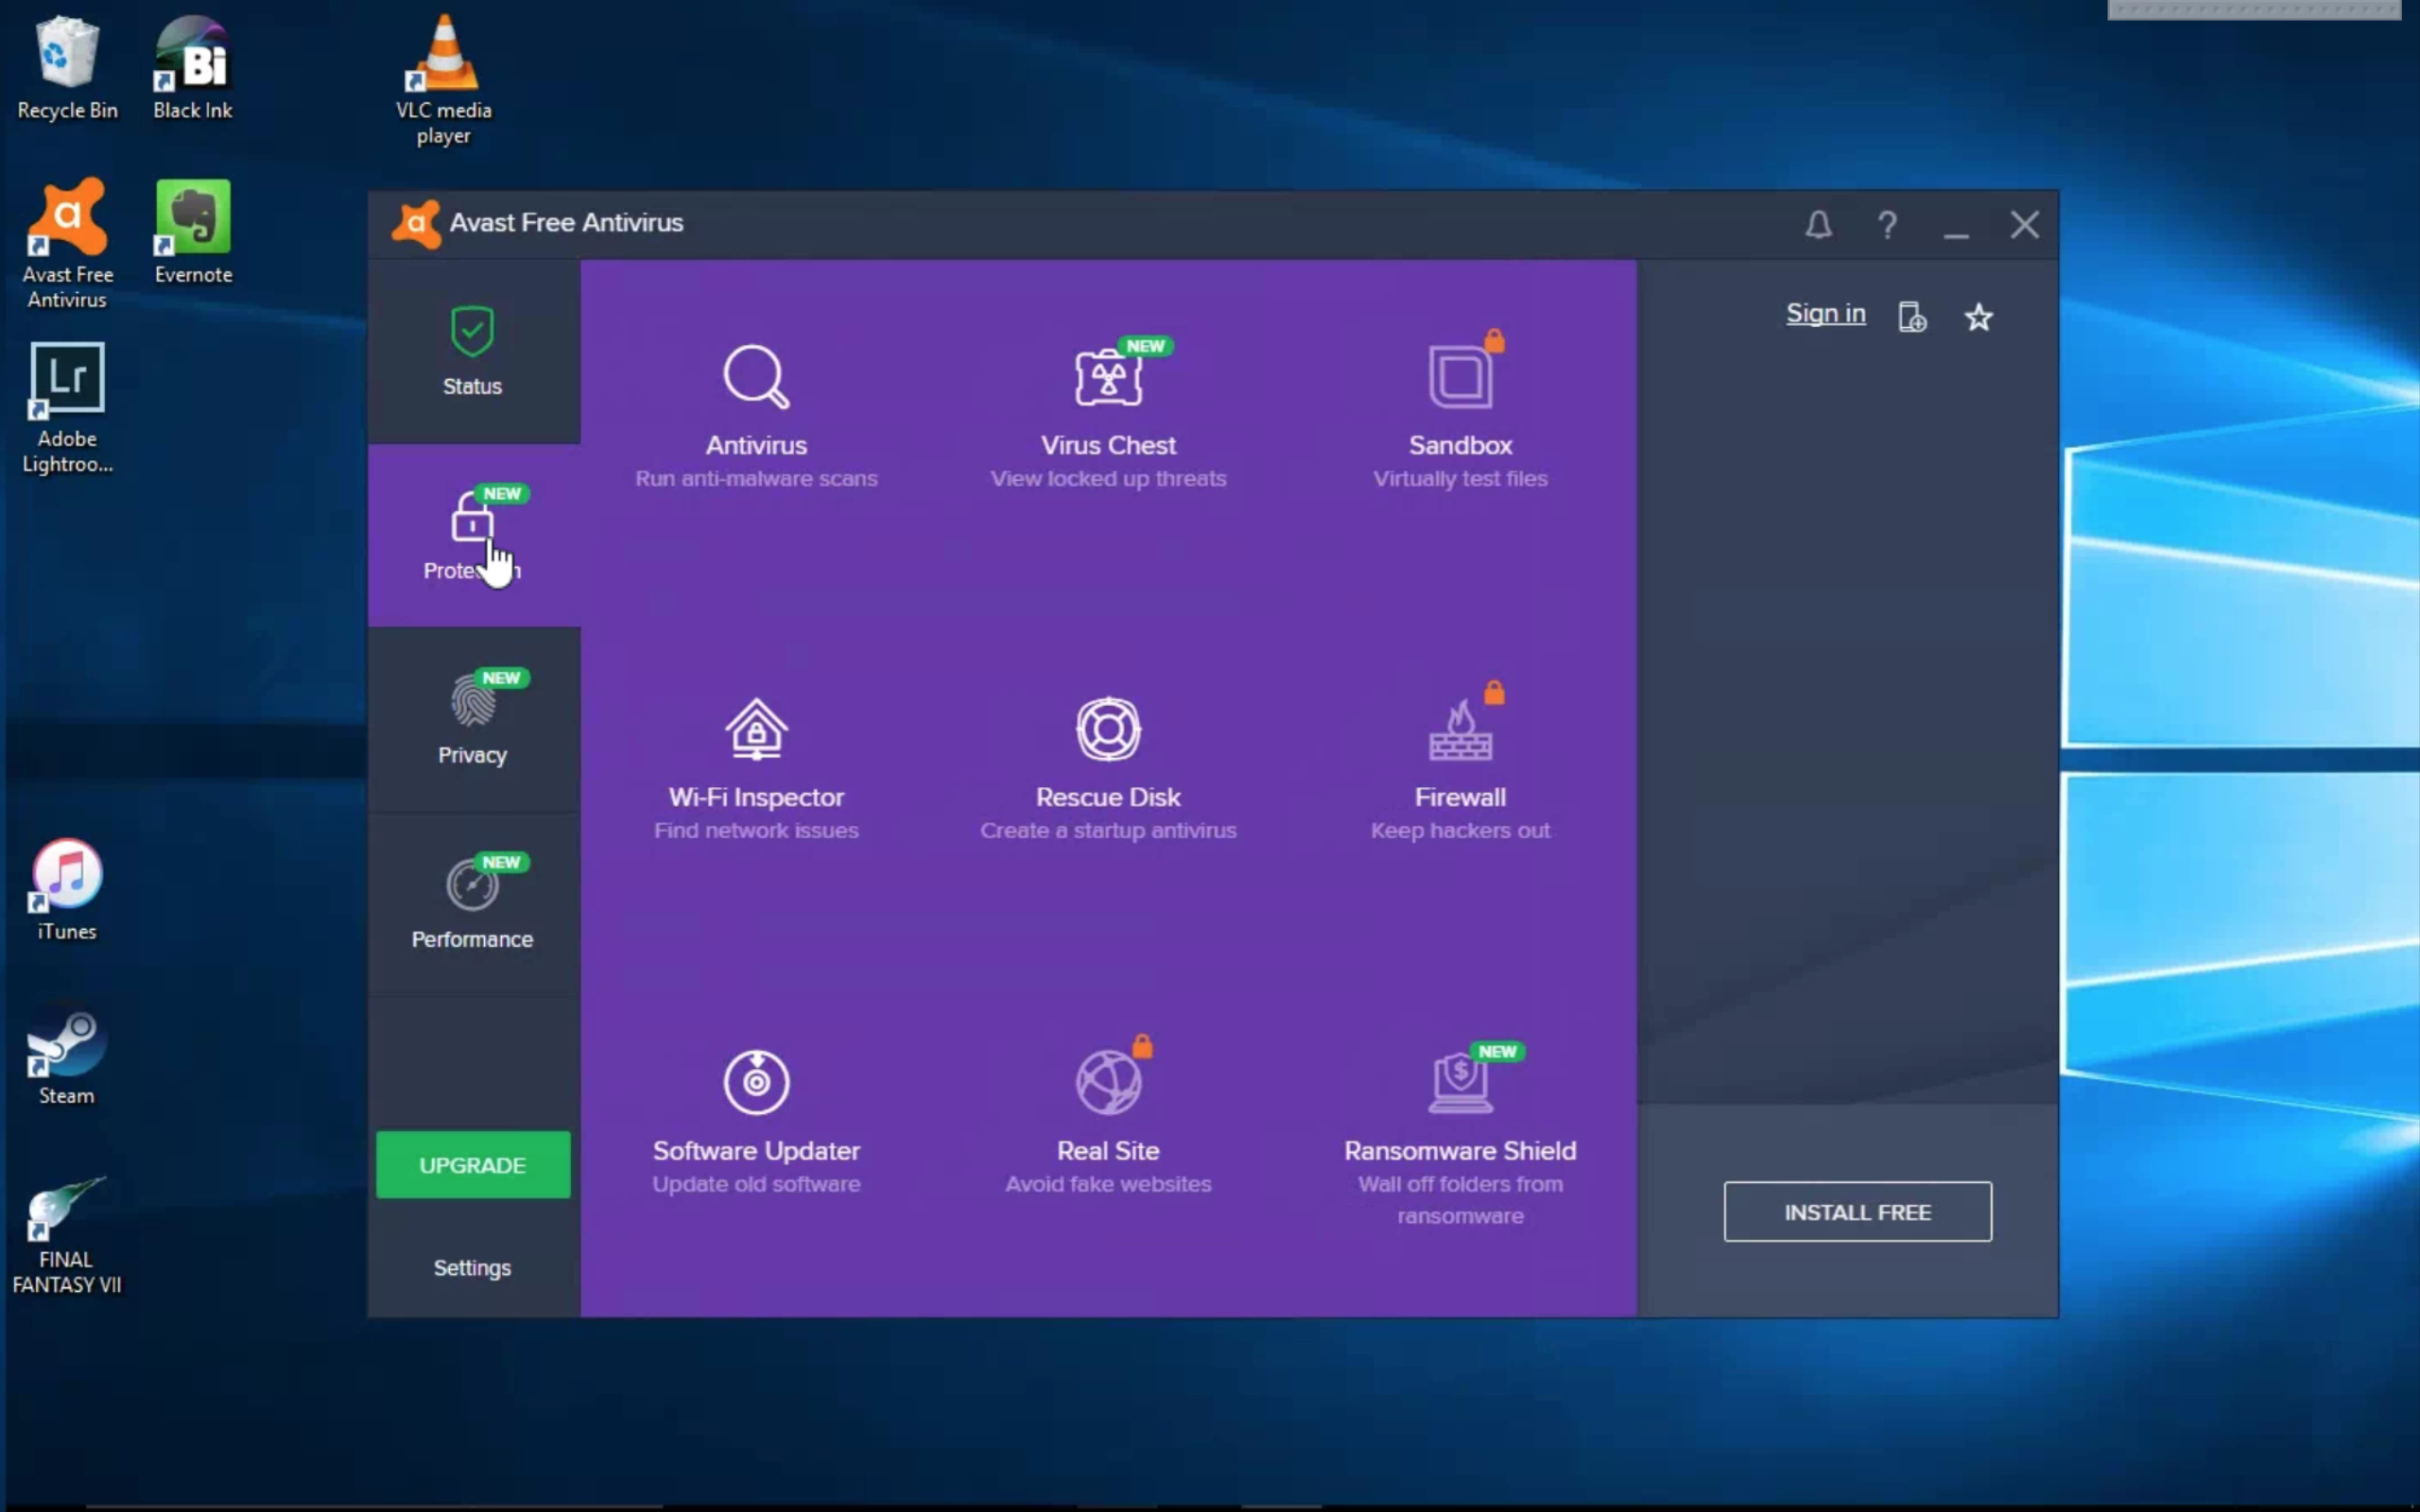Select VLC media player shortcut
2420x1512 pixels.
tap(444, 80)
